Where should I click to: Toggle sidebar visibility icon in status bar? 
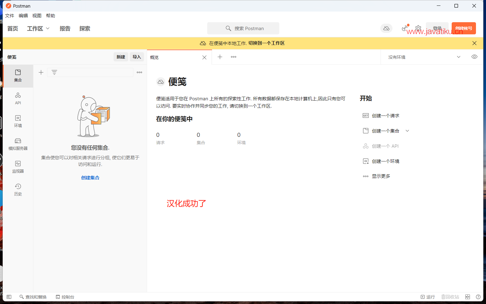(x=9, y=297)
